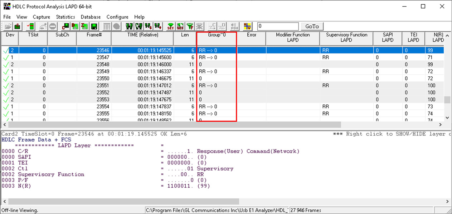Select the frame 23554 row

223,107
